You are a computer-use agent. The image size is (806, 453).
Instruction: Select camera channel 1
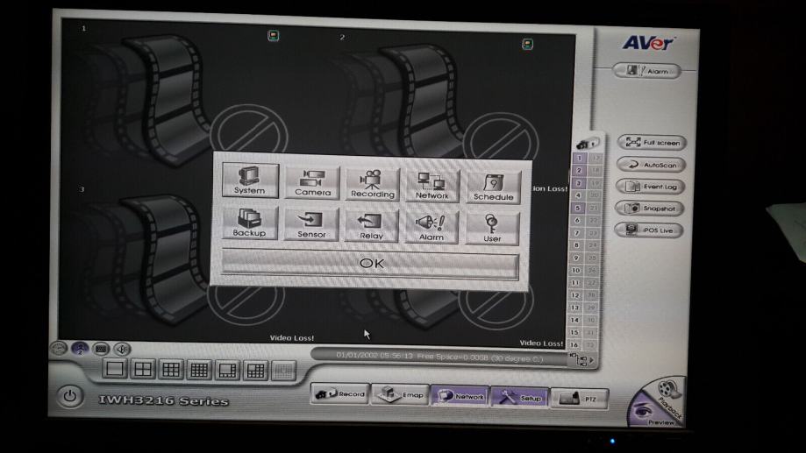click(x=580, y=159)
